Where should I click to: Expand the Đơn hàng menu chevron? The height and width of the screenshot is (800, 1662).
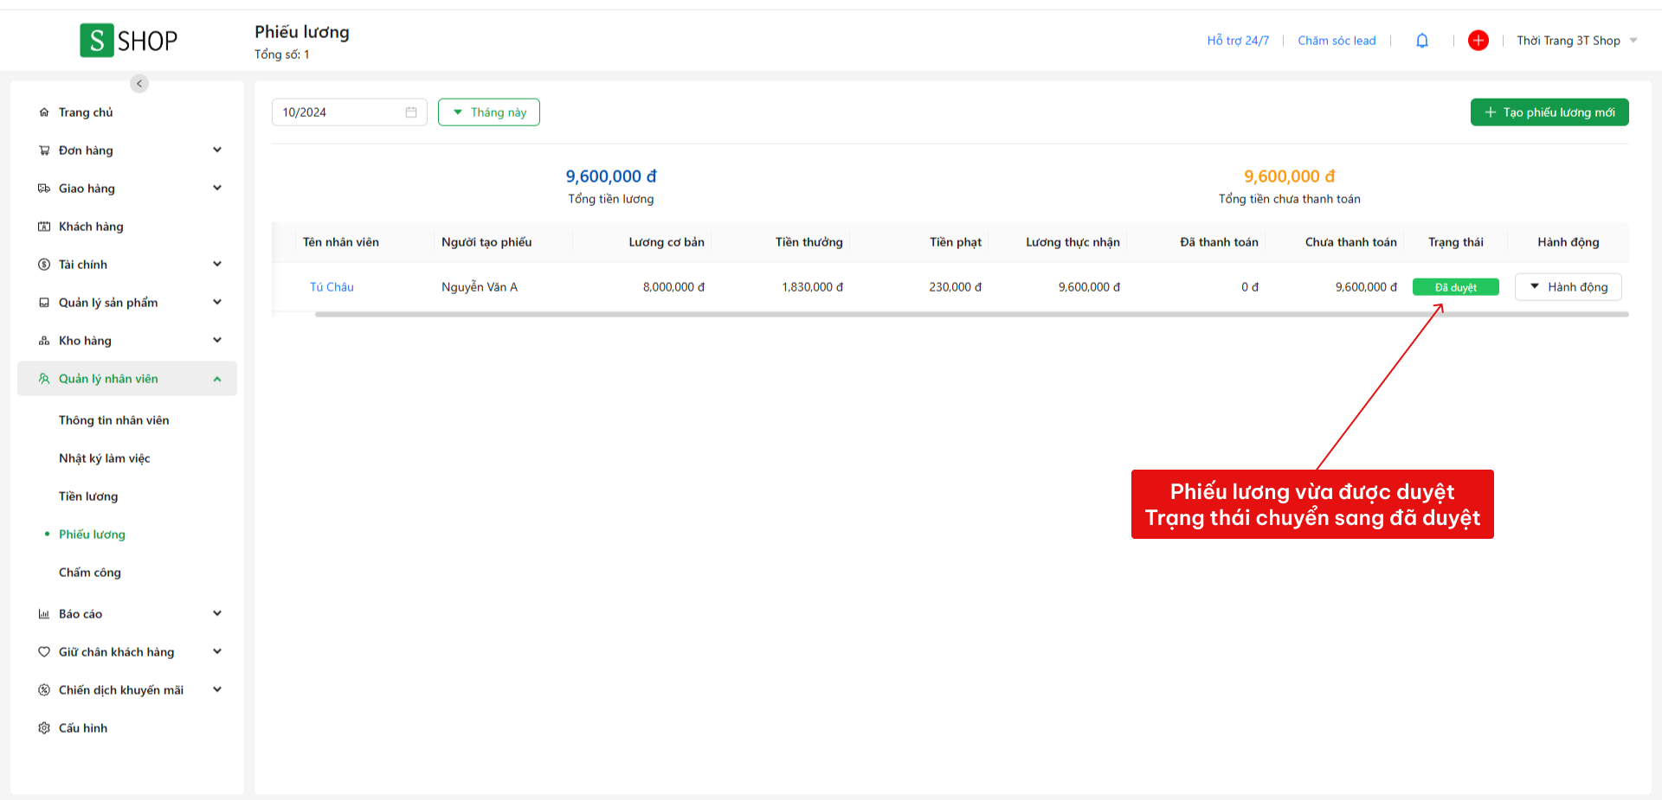(x=217, y=150)
